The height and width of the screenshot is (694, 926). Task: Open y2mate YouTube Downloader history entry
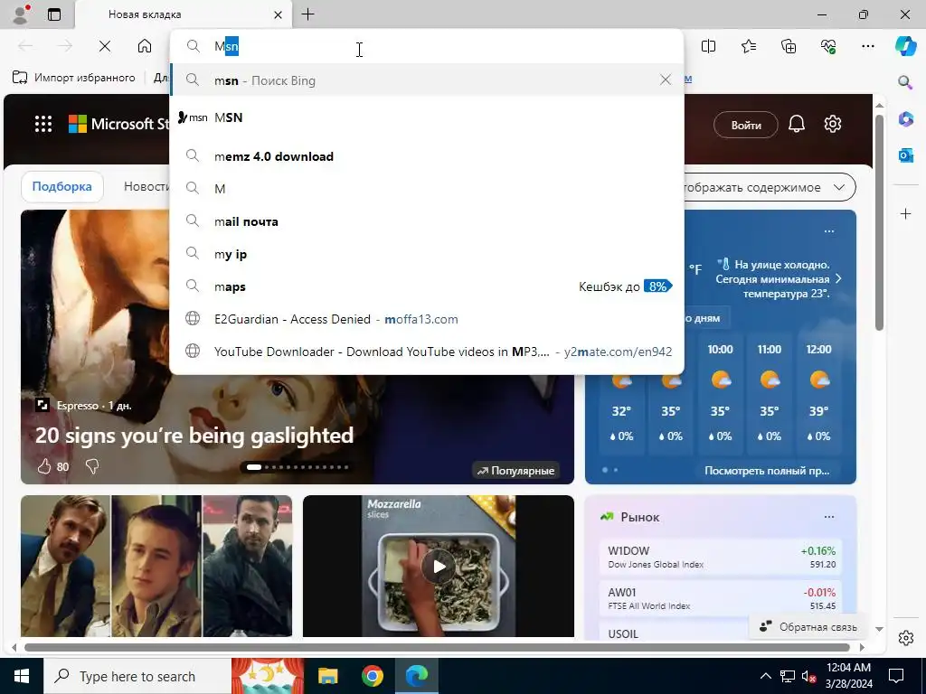[427, 352]
